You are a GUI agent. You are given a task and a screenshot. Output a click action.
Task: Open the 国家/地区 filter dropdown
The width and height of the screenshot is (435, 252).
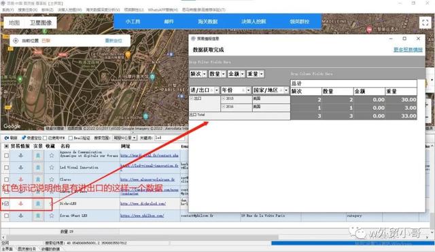(286, 90)
